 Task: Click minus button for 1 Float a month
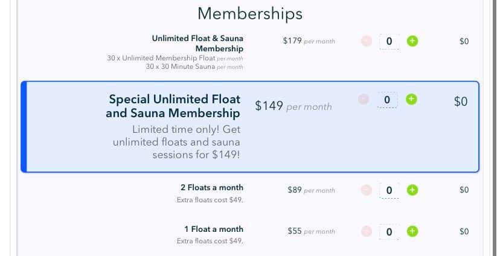[x=367, y=231]
